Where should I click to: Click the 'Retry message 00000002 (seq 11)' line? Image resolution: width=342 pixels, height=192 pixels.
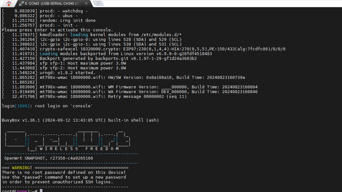click(x=94, y=97)
